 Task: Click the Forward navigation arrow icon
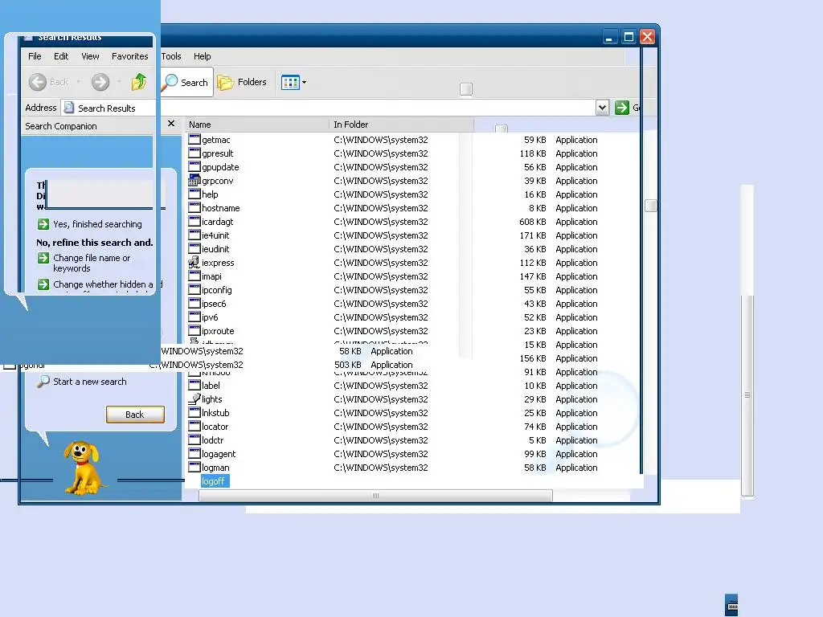100,82
